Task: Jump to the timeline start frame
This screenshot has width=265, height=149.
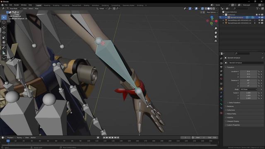Action: coord(104,137)
